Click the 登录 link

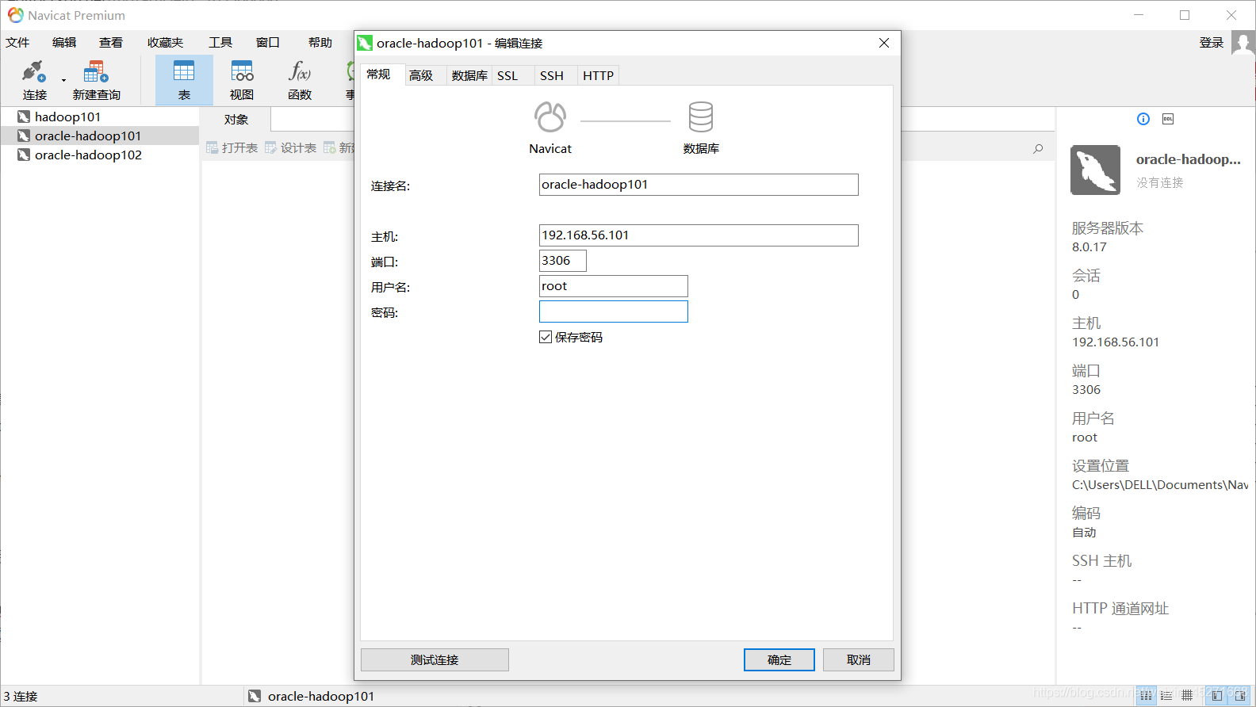tap(1212, 43)
